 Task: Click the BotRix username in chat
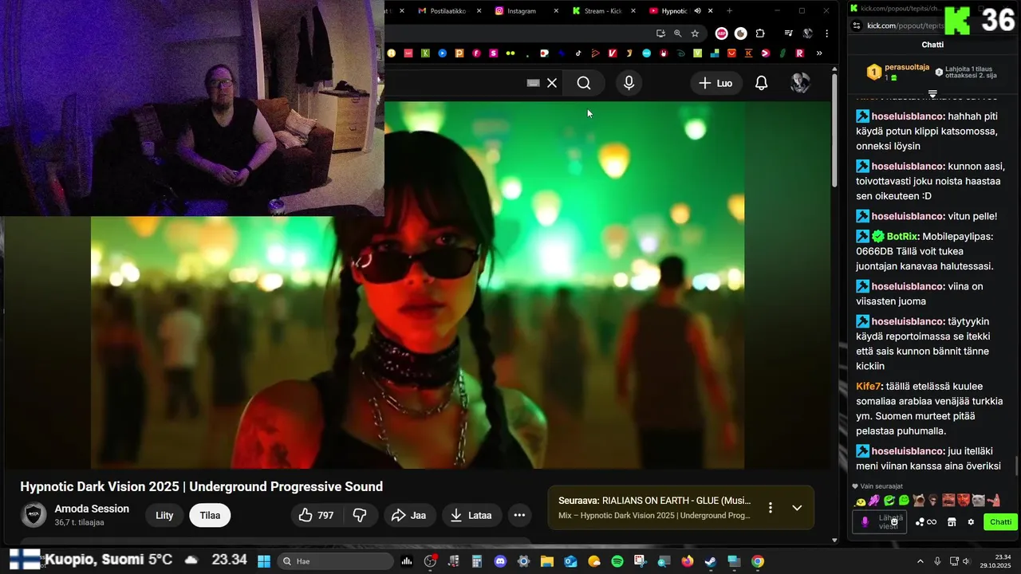(x=903, y=236)
